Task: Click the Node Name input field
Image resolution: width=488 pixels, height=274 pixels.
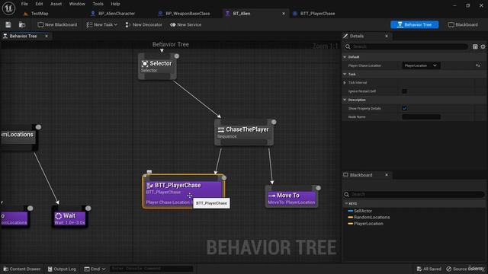Action: (421, 116)
